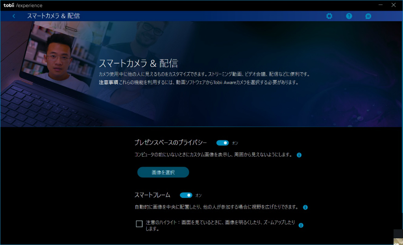Click the 画像を選択 button
The height and width of the screenshot is (245, 403).
point(163,172)
